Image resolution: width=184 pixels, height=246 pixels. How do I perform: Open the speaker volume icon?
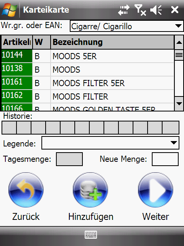coord(156,10)
